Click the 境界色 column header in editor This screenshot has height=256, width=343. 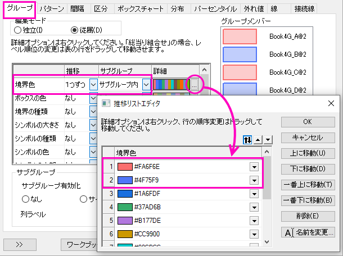pyautogui.click(x=188, y=153)
